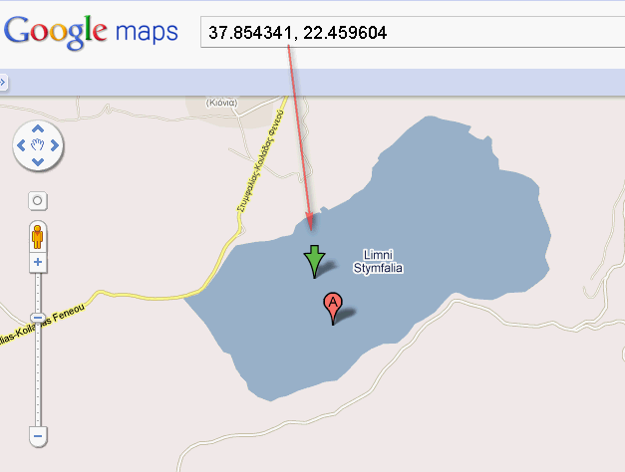Zoom out with the minus button at bottom
This screenshot has width=625, height=472.
[x=38, y=436]
